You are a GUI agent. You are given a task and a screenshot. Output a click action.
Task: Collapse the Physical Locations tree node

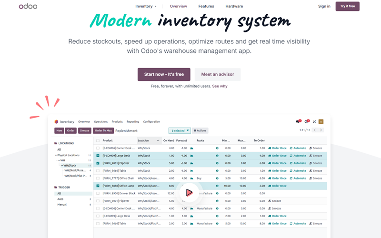pyautogui.click(x=56, y=155)
